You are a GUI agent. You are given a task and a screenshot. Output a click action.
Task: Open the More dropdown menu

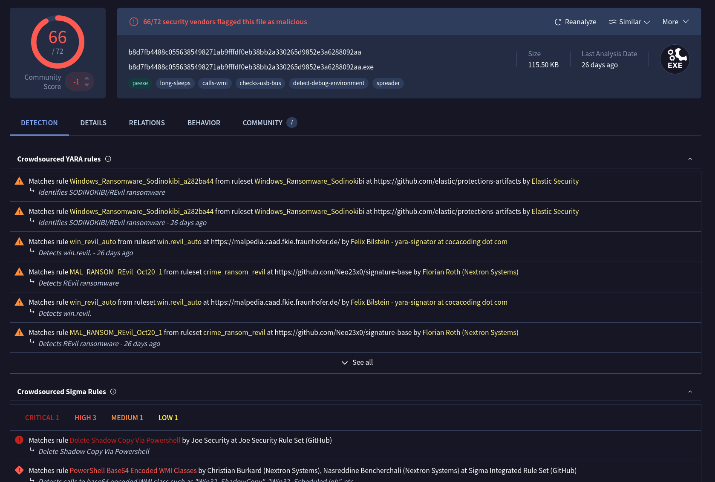(675, 22)
